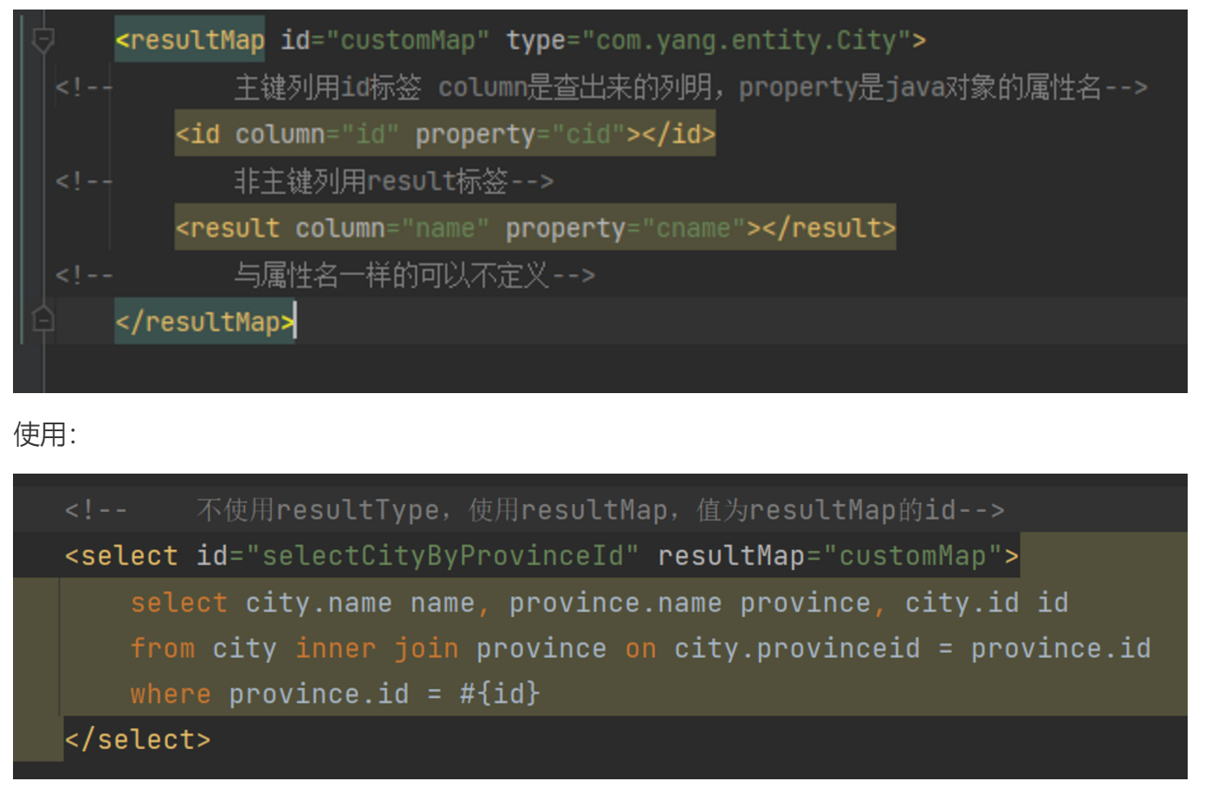Click the "cname" property value in result tag

701,229
